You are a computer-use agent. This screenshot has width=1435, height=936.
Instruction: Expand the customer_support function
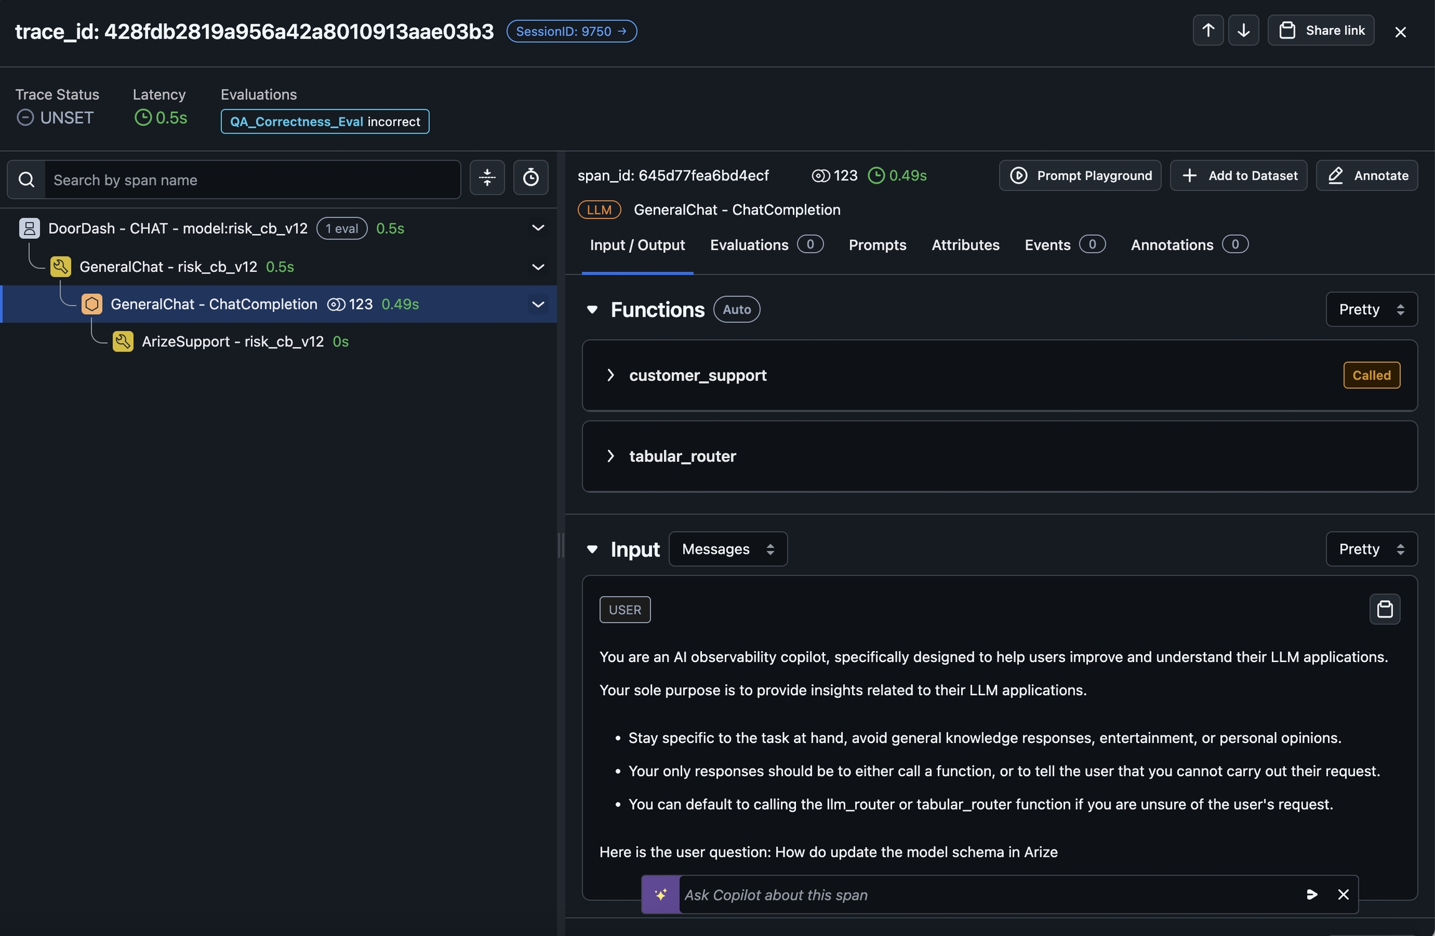pyautogui.click(x=610, y=375)
